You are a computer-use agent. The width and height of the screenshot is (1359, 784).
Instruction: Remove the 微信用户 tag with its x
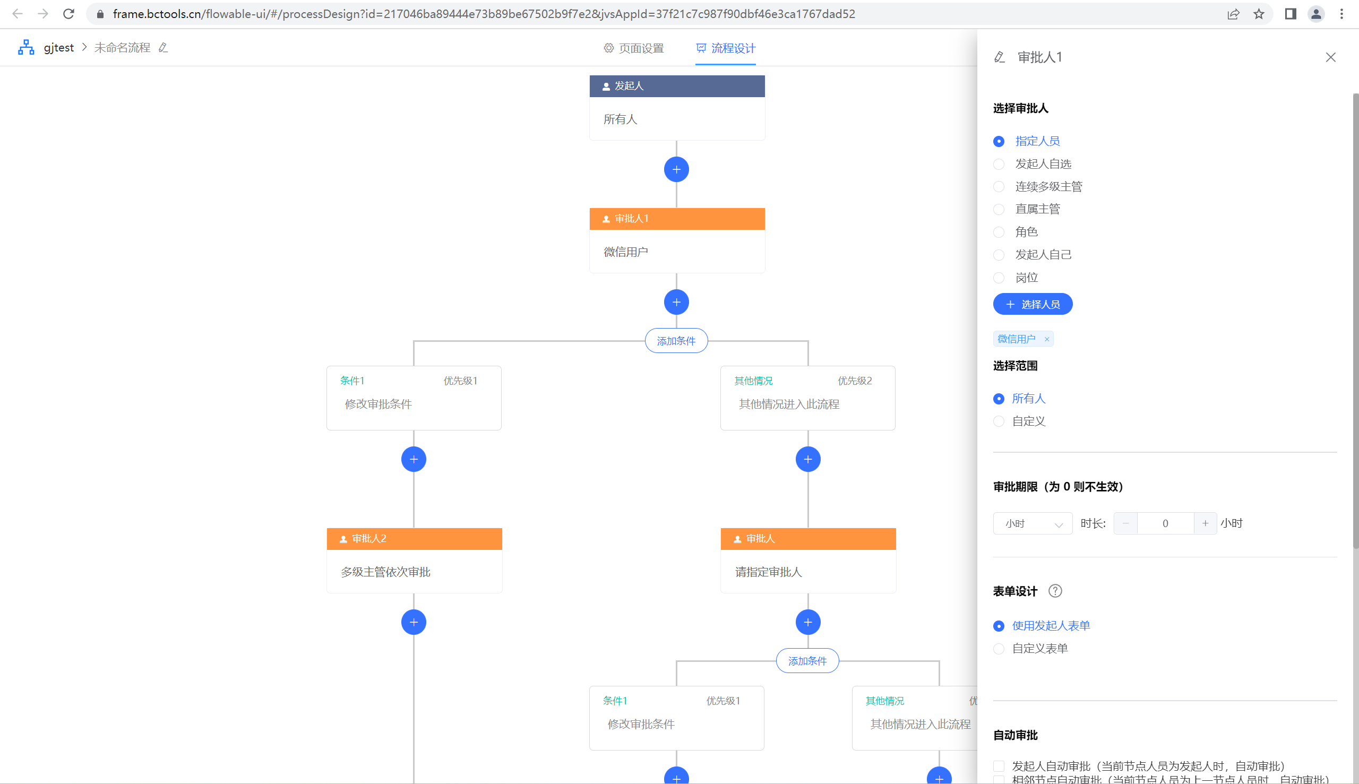1047,339
